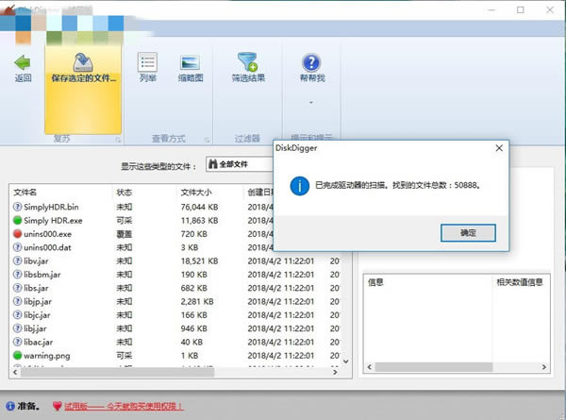Sort by 状态 column header
Image resolution: width=566 pixels, height=420 pixels.
(125, 193)
